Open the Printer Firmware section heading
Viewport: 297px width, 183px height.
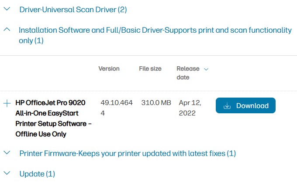[x=128, y=153]
